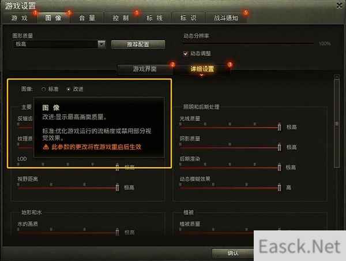Viewport: 346px width, 261px height.
Task: Open the 标识 tab
Action: [188, 18]
